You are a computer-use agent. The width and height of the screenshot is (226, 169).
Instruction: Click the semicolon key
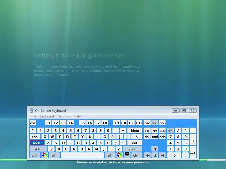tap(115, 143)
